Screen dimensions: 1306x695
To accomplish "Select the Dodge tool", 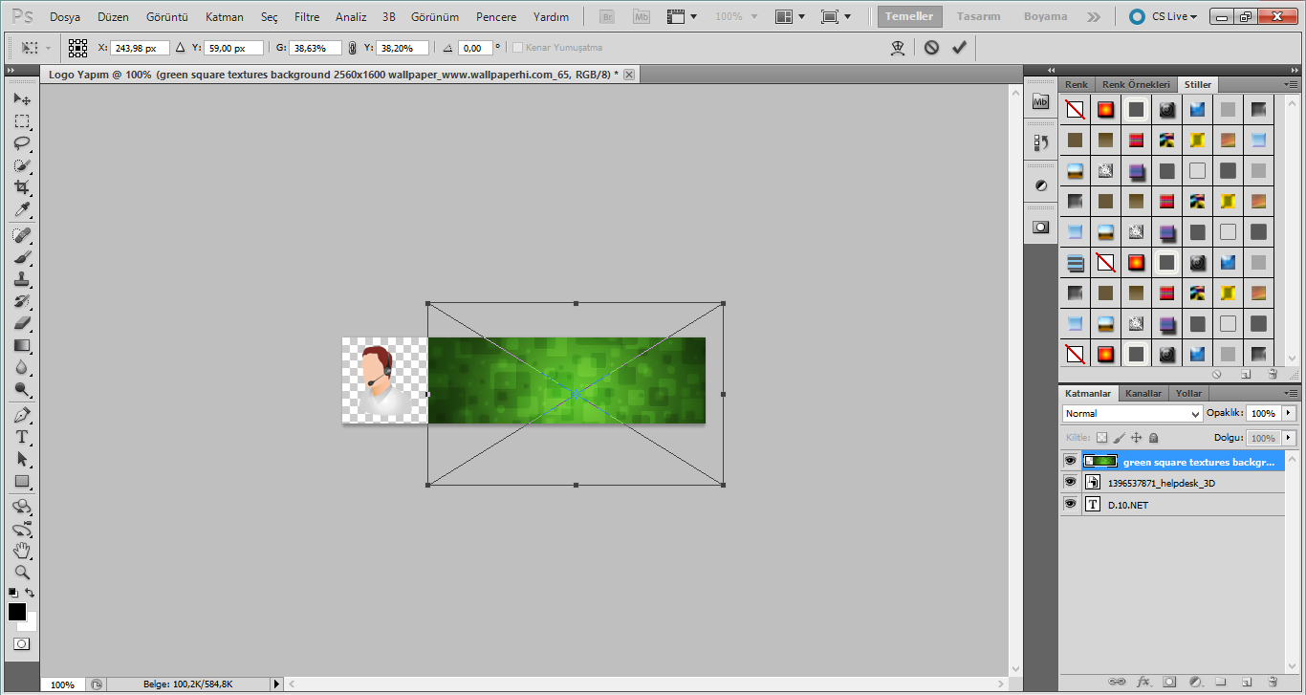I will pyautogui.click(x=22, y=389).
